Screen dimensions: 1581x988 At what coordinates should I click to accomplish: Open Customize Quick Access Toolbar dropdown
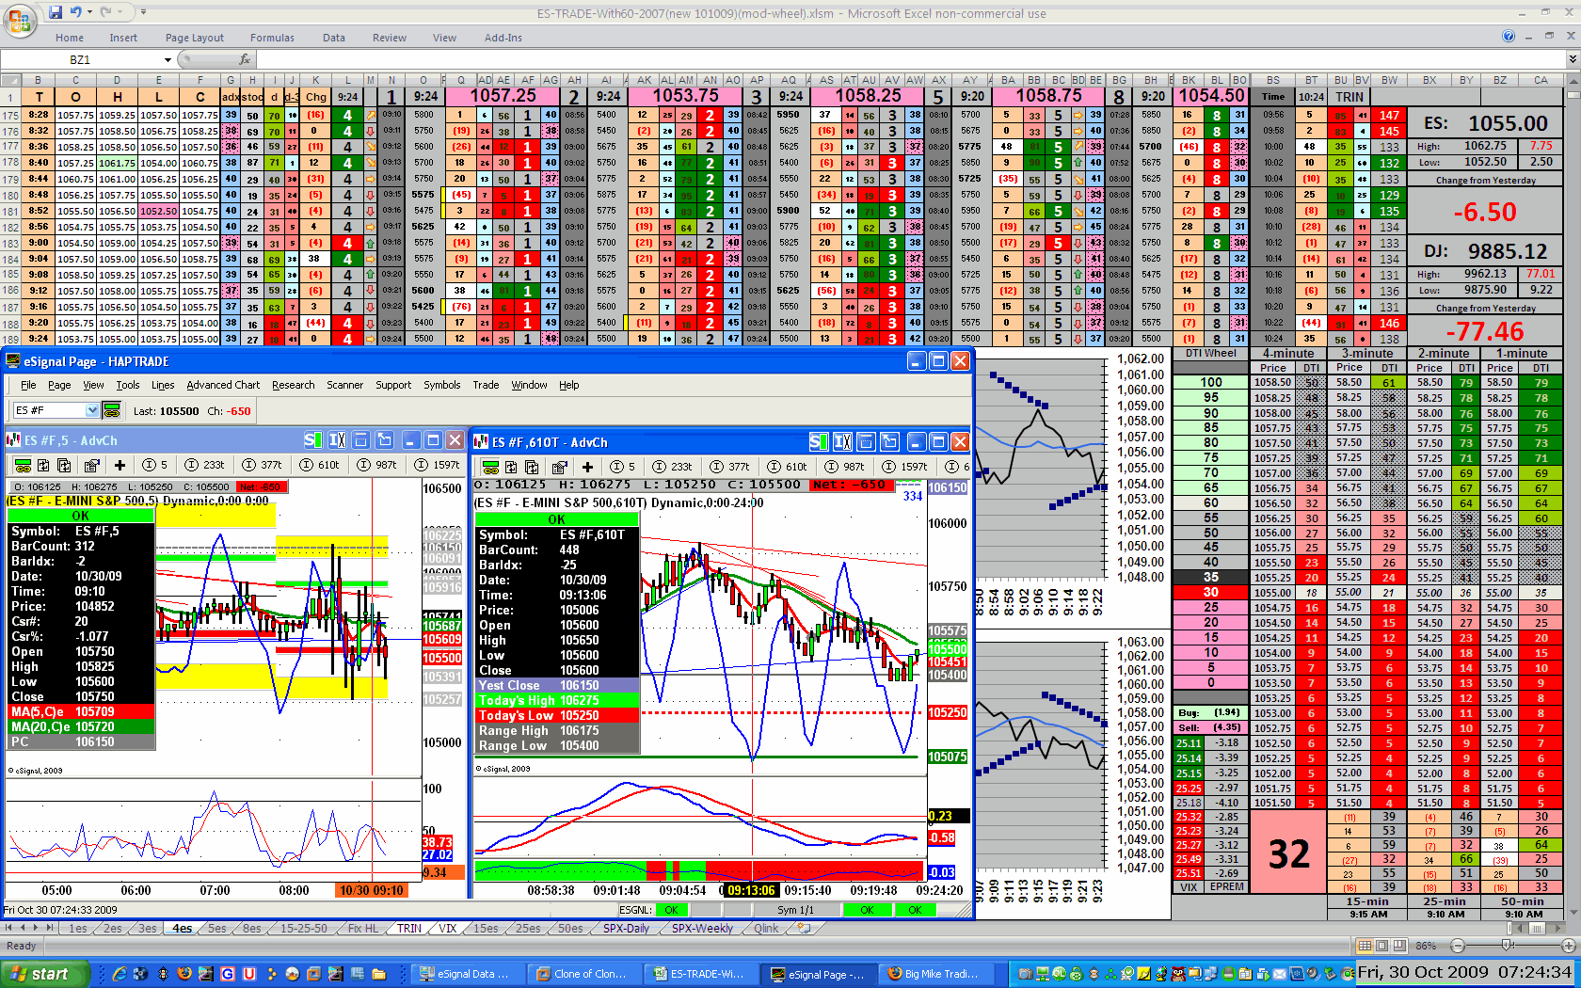(143, 12)
